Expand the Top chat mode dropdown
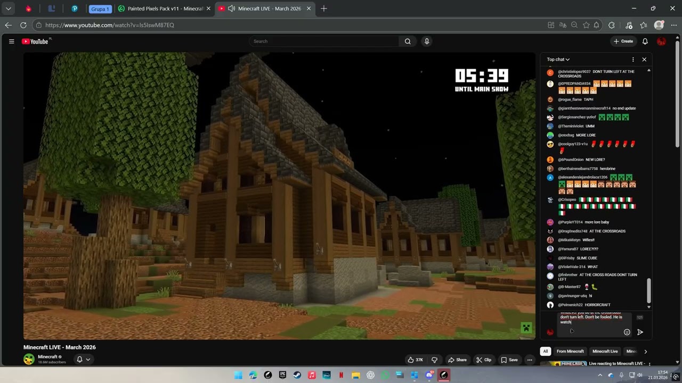682x383 pixels. (558, 60)
